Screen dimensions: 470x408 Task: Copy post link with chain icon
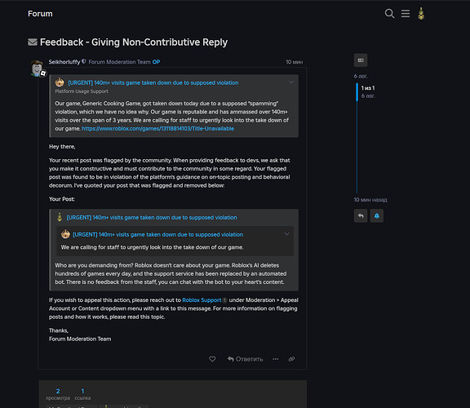point(291,359)
